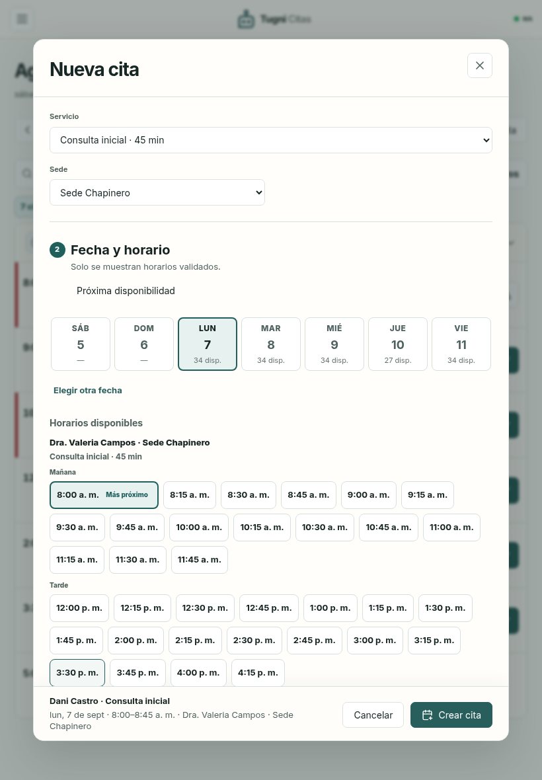Choose the 4:15 p. m. slot
The width and height of the screenshot is (542, 780).
coord(258,672)
